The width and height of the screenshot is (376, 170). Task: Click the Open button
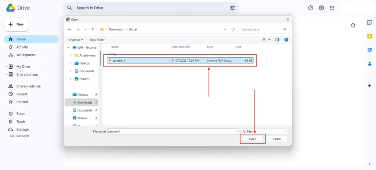coord(253,139)
